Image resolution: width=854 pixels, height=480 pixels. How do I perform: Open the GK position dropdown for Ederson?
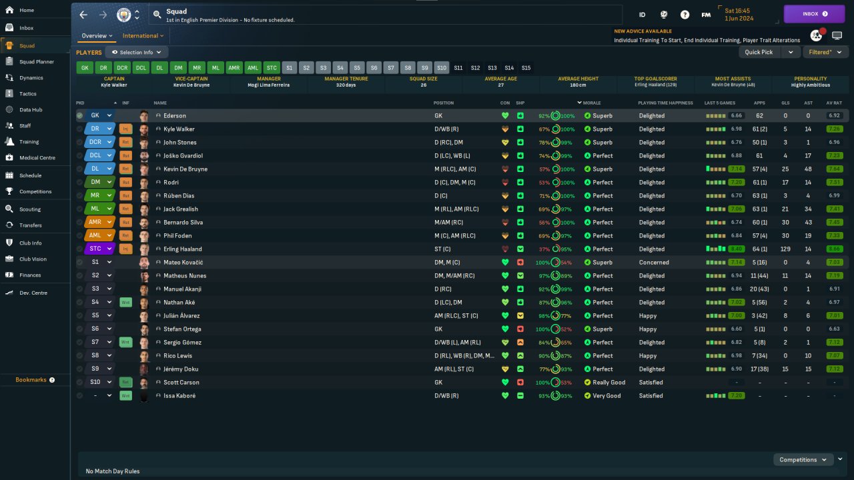[99, 115]
